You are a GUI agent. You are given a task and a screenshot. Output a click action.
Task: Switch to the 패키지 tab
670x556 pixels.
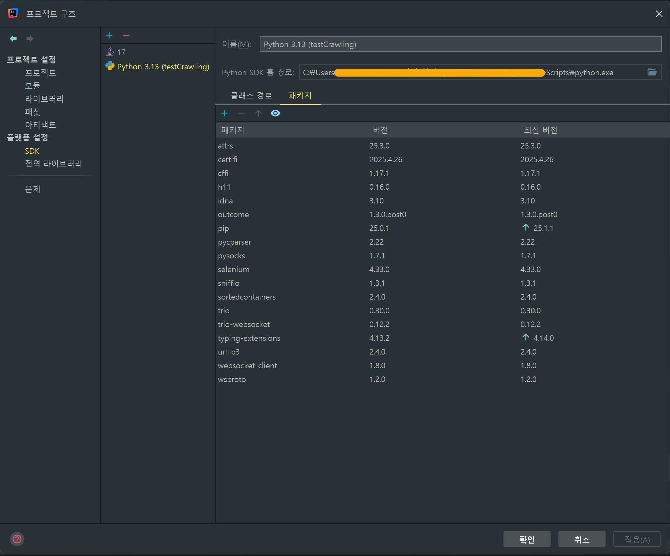(300, 96)
